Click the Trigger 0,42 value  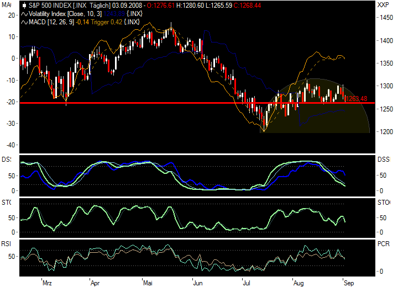point(107,22)
